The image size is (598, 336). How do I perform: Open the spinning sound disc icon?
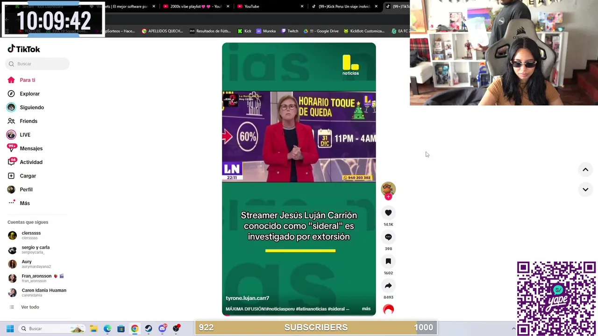tap(388, 309)
